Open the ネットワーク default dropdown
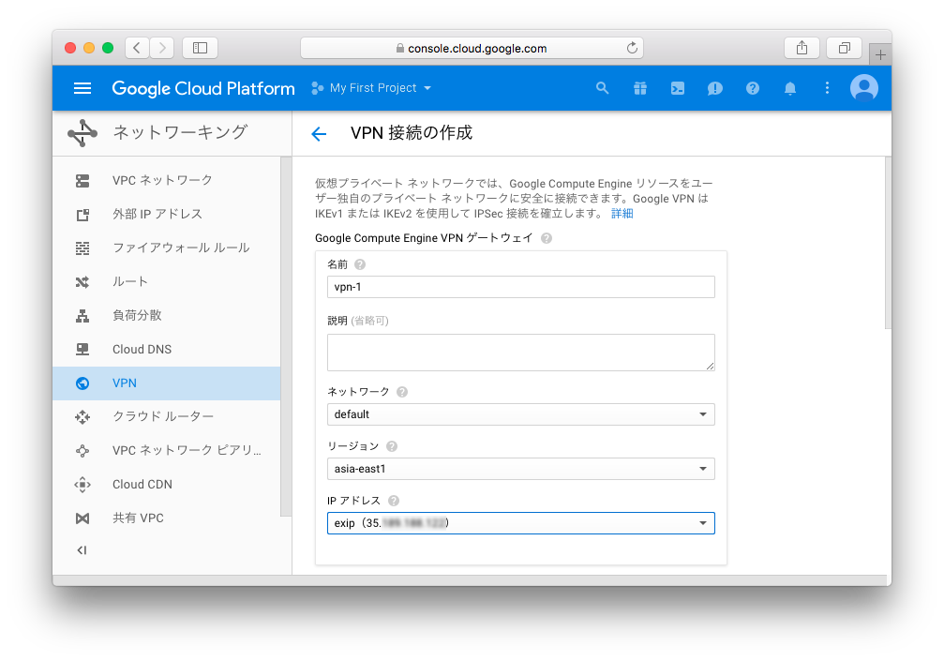The height and width of the screenshot is (661, 944). pyautogui.click(x=521, y=414)
